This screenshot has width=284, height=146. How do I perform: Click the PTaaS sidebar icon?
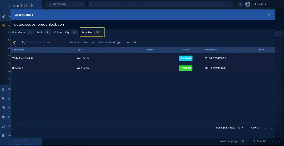coord(3,89)
